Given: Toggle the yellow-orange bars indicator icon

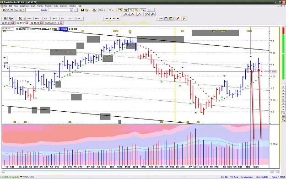Looking at the screenshot, I should click(136, 10).
